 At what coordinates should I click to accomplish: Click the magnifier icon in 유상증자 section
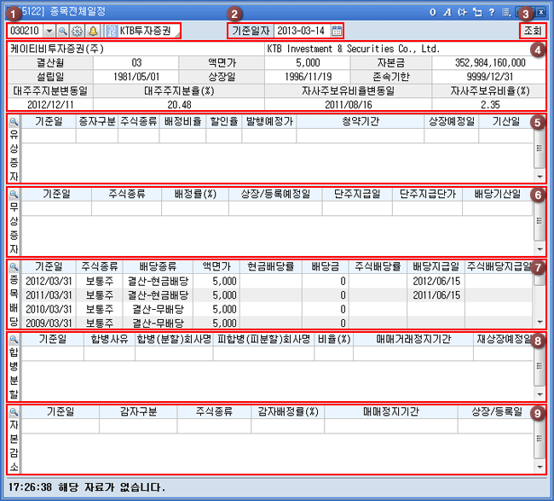[14, 122]
